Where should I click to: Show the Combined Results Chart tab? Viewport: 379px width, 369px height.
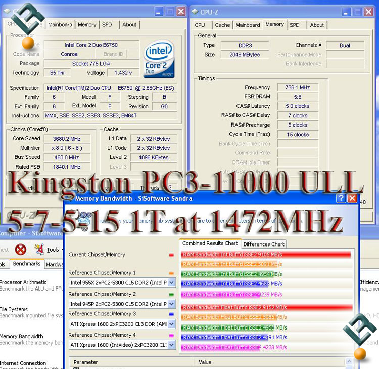pos(210,243)
